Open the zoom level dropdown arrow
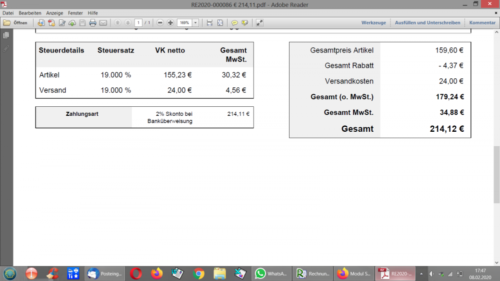The height and width of the screenshot is (281, 500). tap(195, 22)
